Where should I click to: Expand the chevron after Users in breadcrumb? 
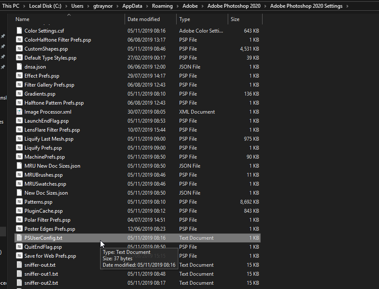[88, 6]
